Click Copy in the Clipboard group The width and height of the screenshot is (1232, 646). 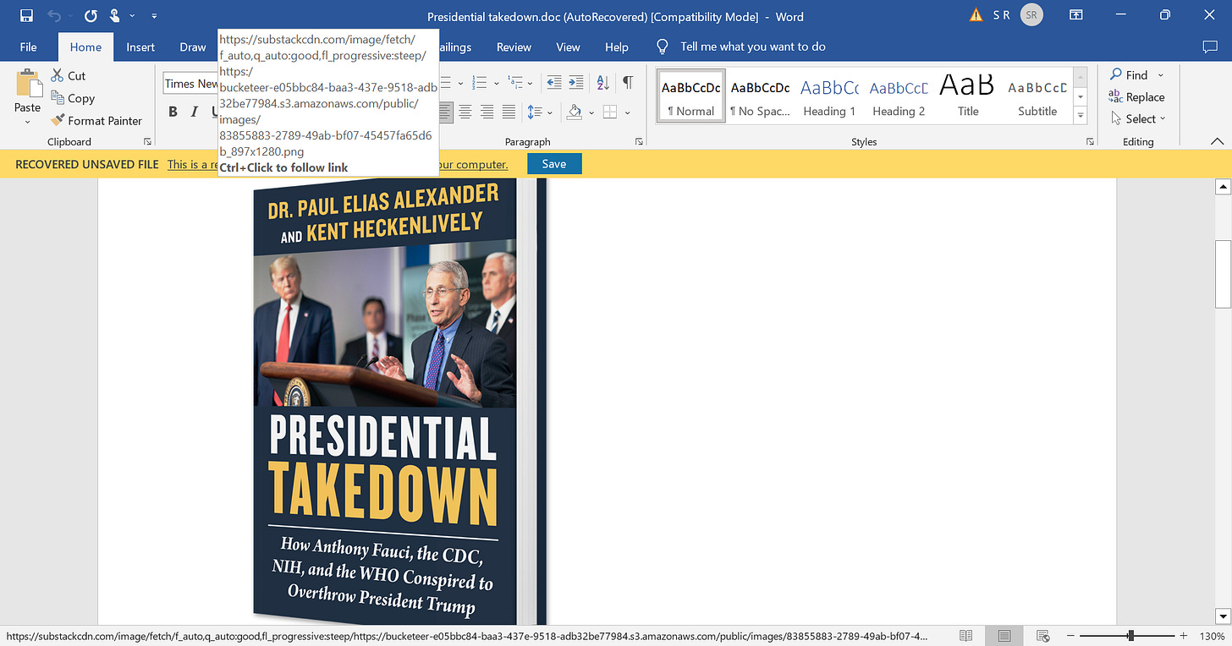pos(73,98)
